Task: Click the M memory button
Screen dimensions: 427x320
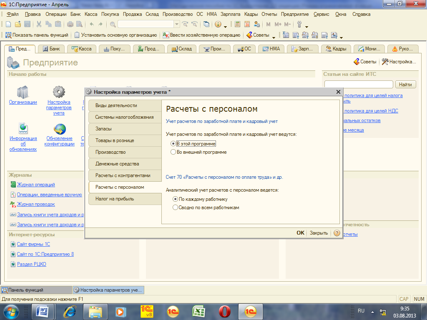Action: click(x=268, y=25)
